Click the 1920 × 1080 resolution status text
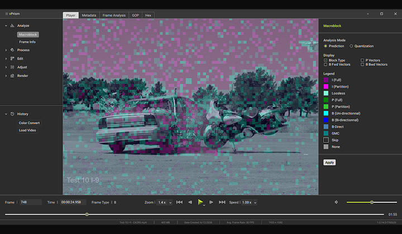Viewport: 402px width, 234px height. (275, 222)
